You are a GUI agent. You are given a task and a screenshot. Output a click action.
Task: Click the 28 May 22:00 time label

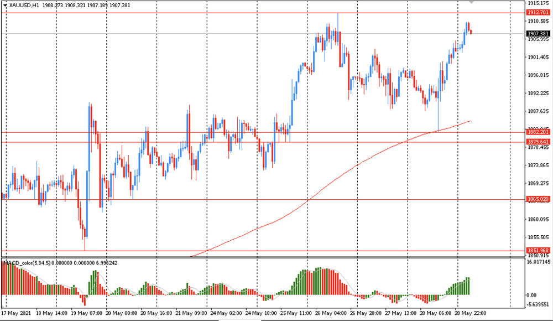pyautogui.click(x=471, y=313)
